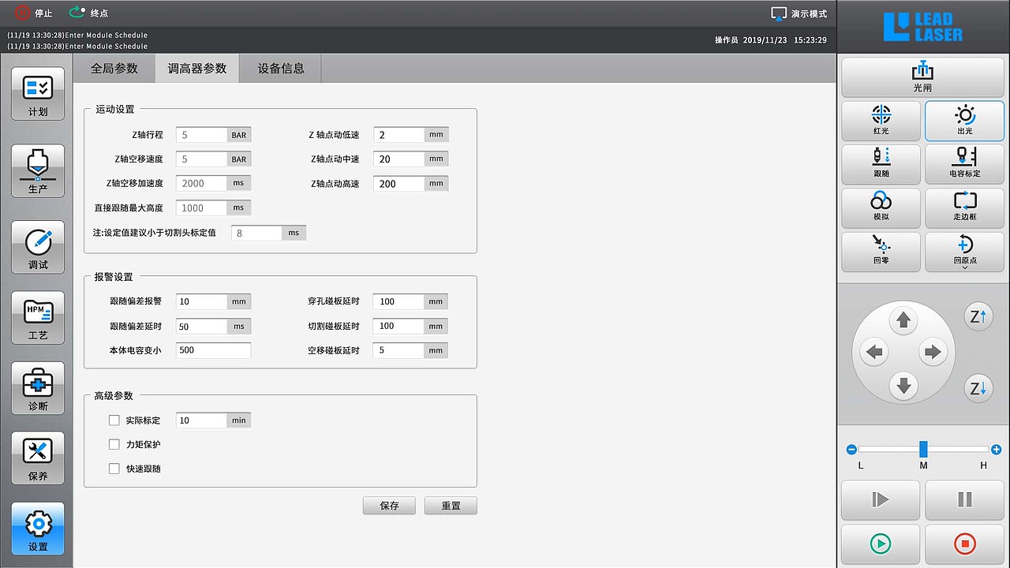Click the pause button
Screen dimensions: 1010x568
[x=964, y=499]
